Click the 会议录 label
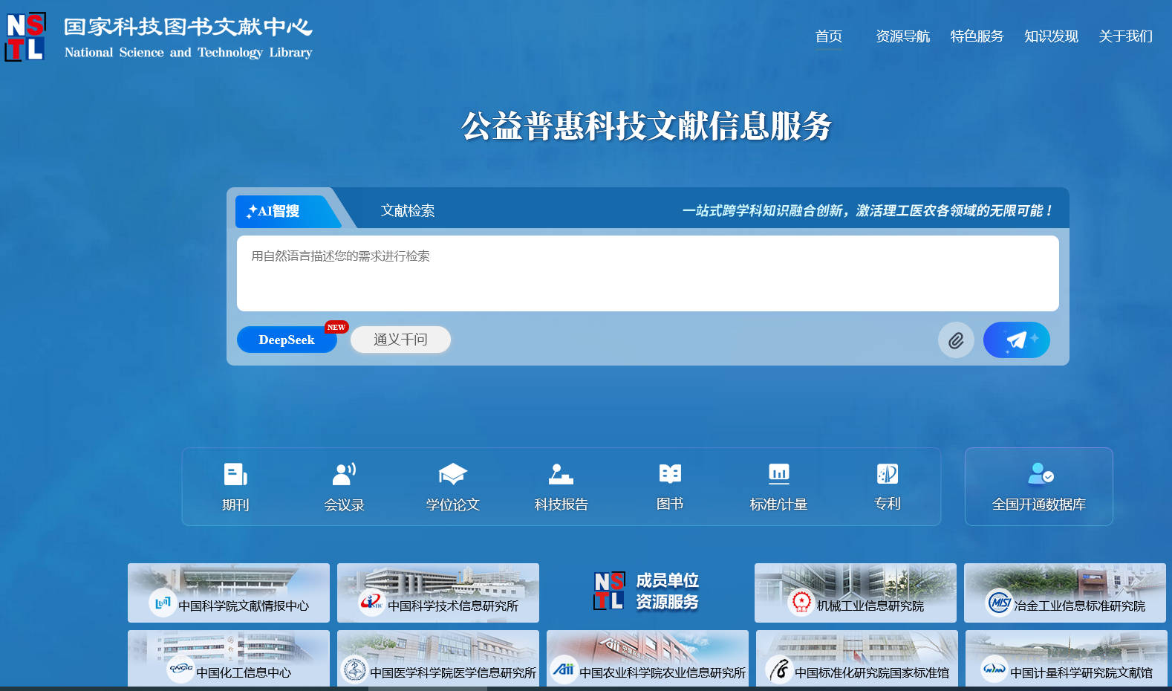This screenshot has height=691, width=1172. 344,505
